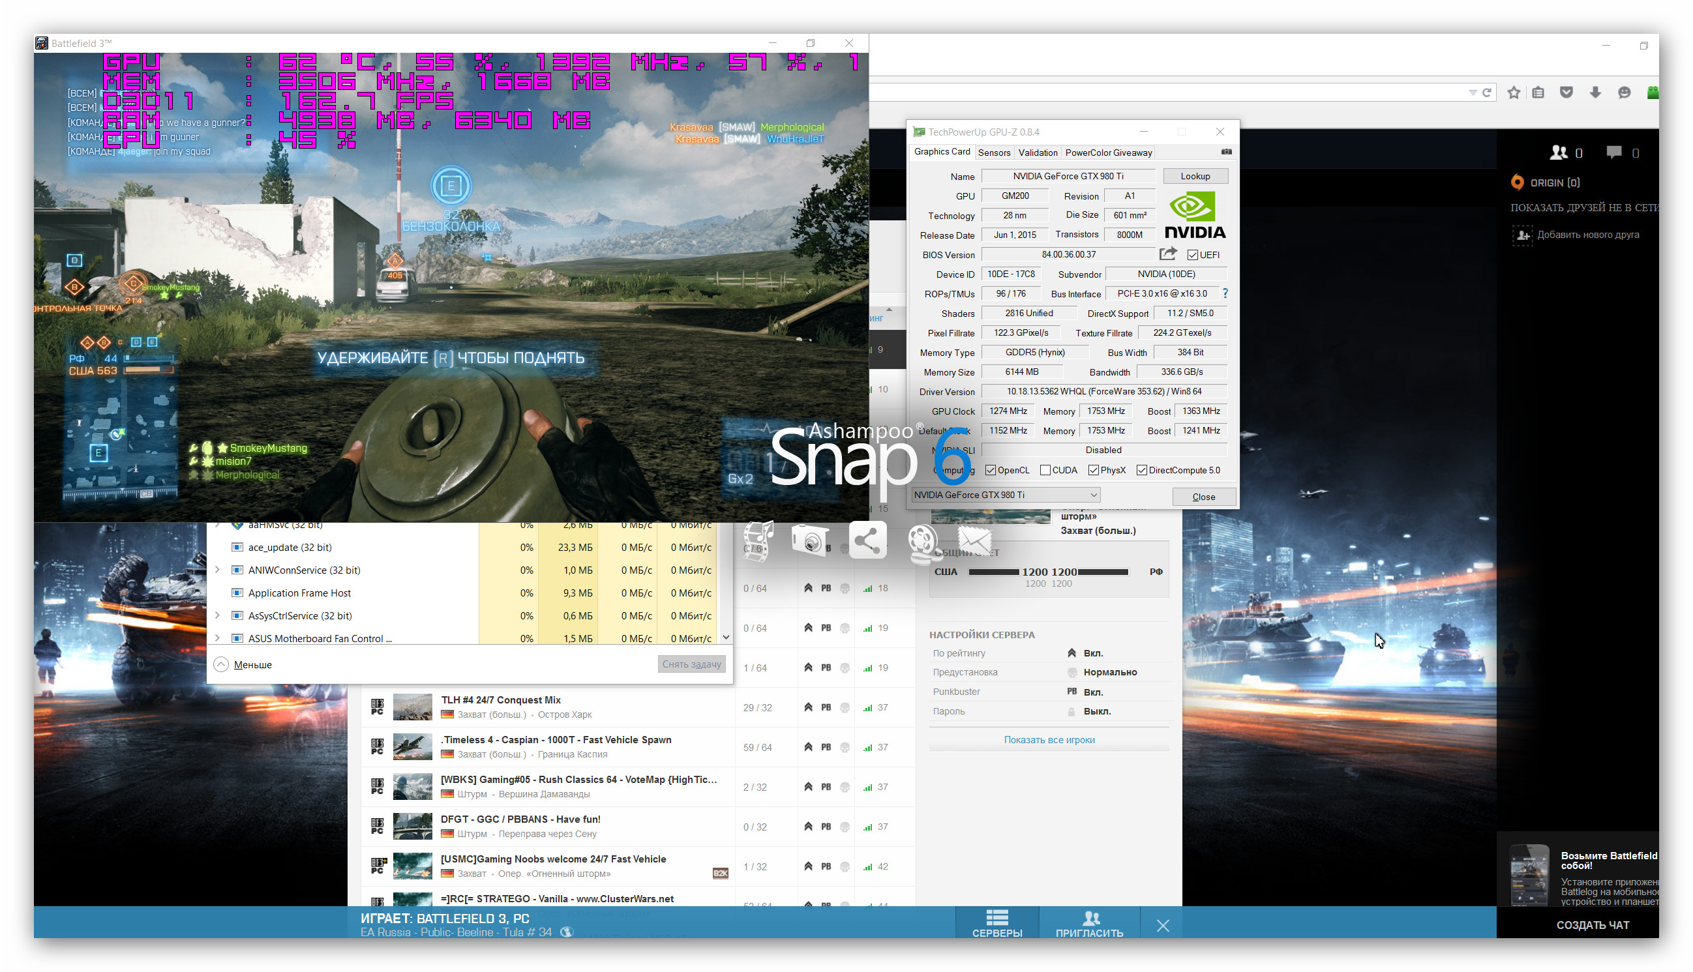1693x972 pixels.
Task: Click the Lookup button
Action: pos(1195,176)
